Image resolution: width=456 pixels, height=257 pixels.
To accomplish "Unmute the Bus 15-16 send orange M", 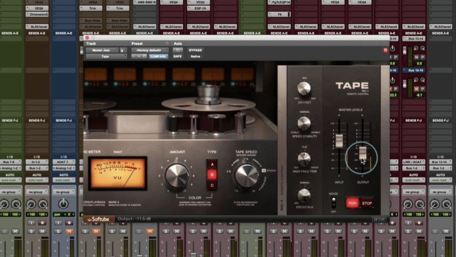I will click(417, 89).
